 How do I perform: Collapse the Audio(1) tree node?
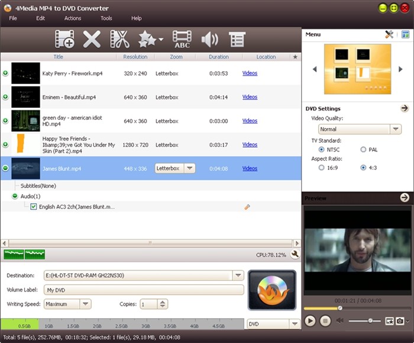pyautogui.click(x=15, y=196)
